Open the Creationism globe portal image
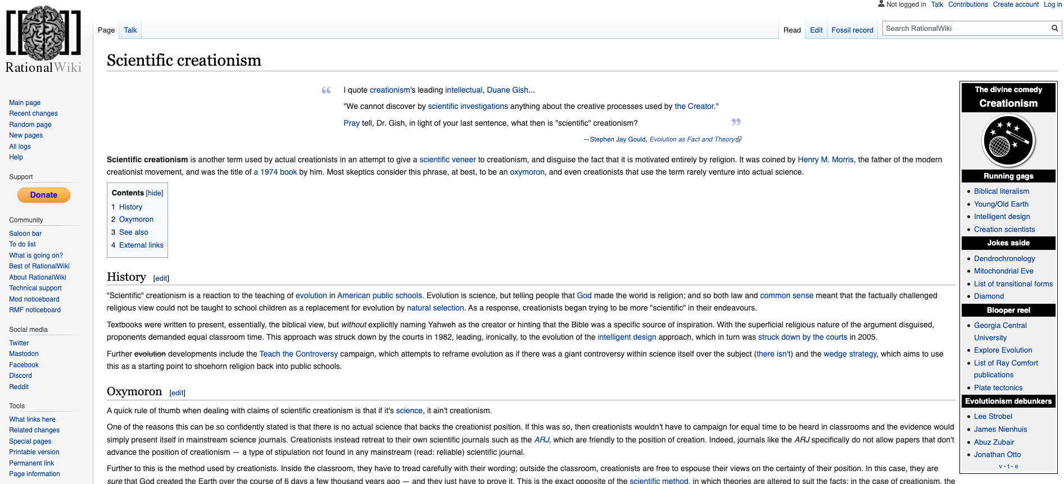Screen dimensions: 1064x484 click(1008, 140)
